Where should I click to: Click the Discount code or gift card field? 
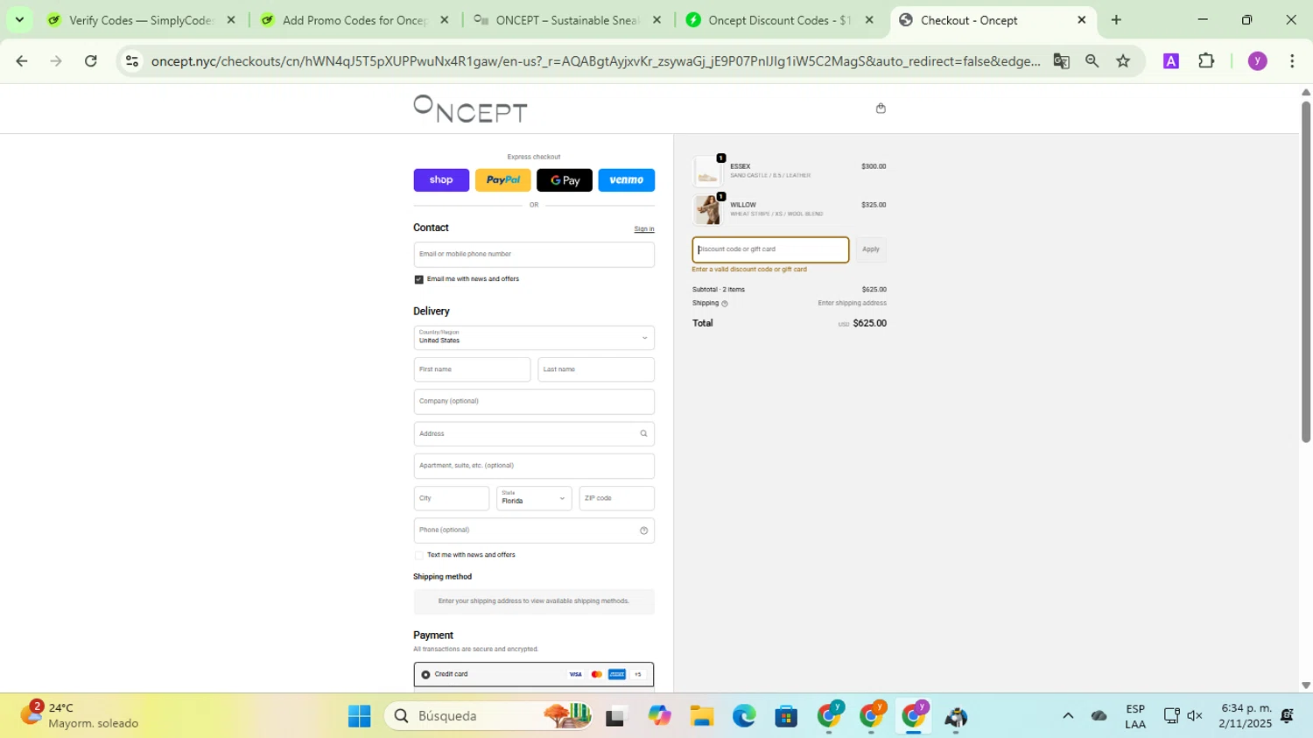770,250
